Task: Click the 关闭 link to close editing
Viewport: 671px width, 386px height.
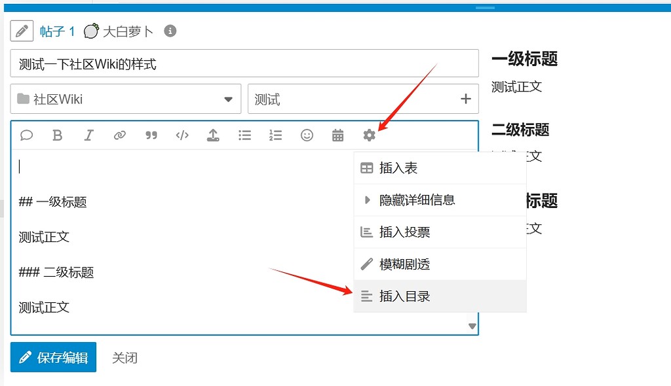Action: coord(125,357)
